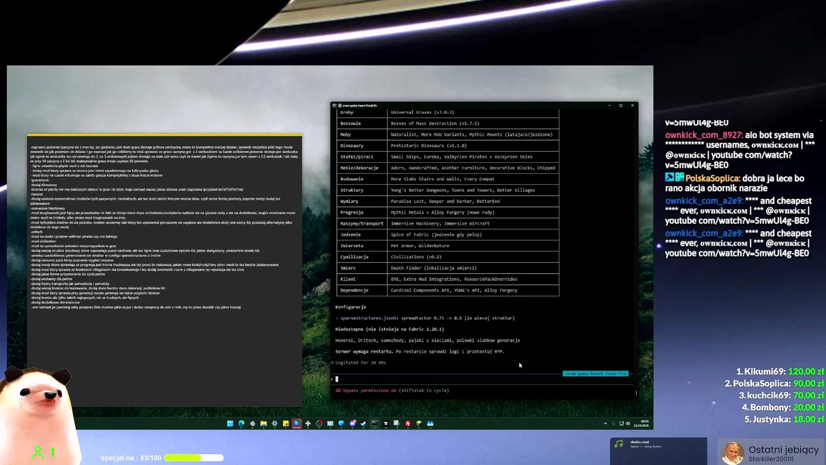
Task: Open File Explorer from the taskbar
Action: click(x=263, y=424)
